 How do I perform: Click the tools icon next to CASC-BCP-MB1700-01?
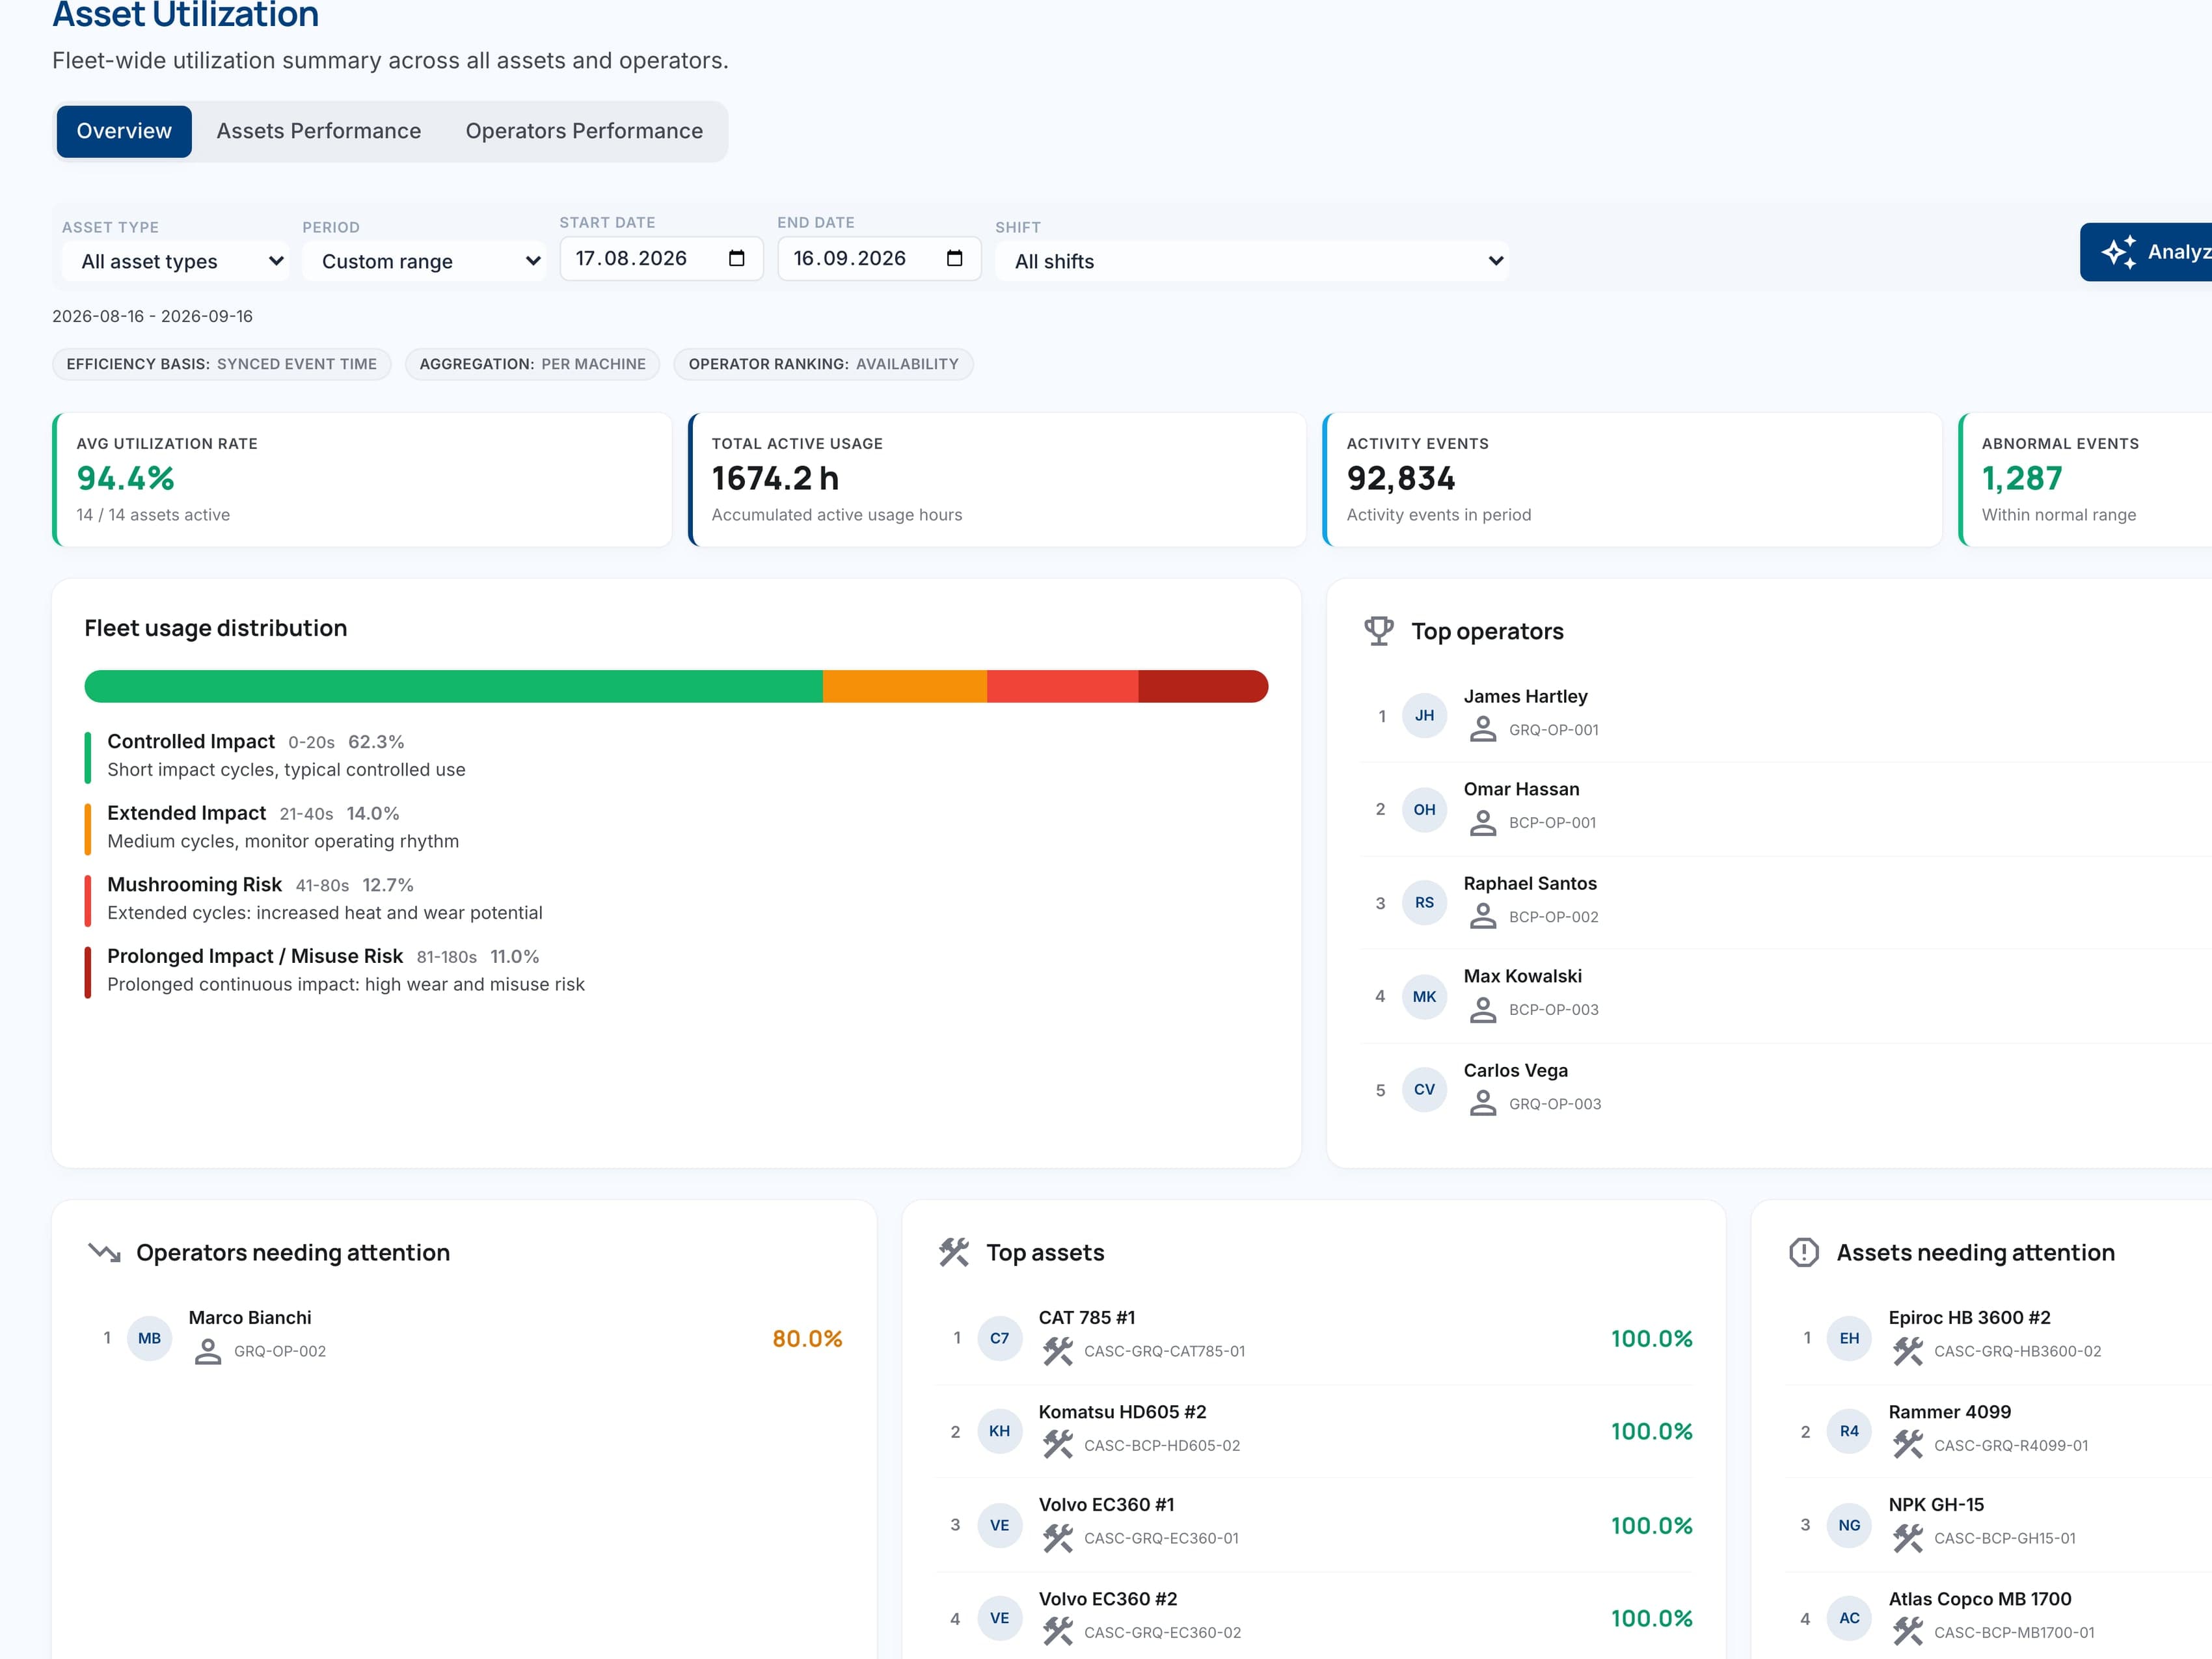tap(1908, 1632)
